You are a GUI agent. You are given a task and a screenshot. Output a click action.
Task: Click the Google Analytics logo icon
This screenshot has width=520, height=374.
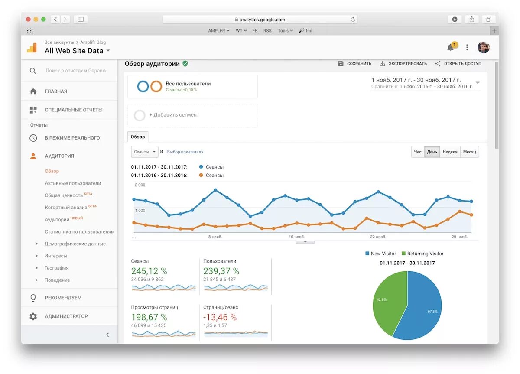pyautogui.click(x=32, y=48)
